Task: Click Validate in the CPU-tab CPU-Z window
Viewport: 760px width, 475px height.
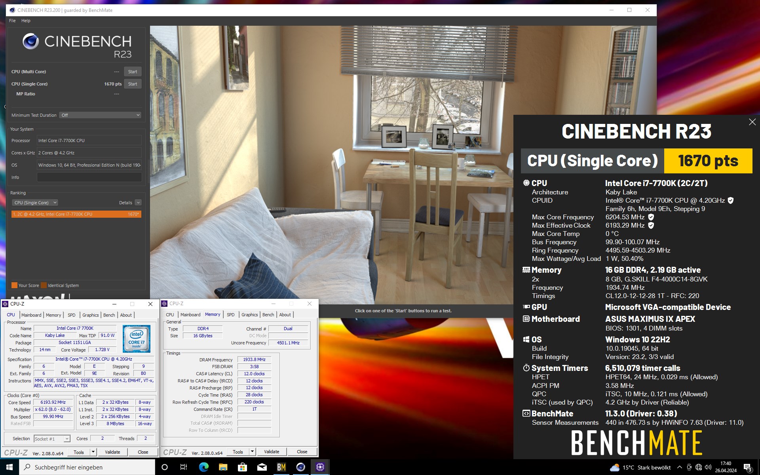Action: coord(112,452)
